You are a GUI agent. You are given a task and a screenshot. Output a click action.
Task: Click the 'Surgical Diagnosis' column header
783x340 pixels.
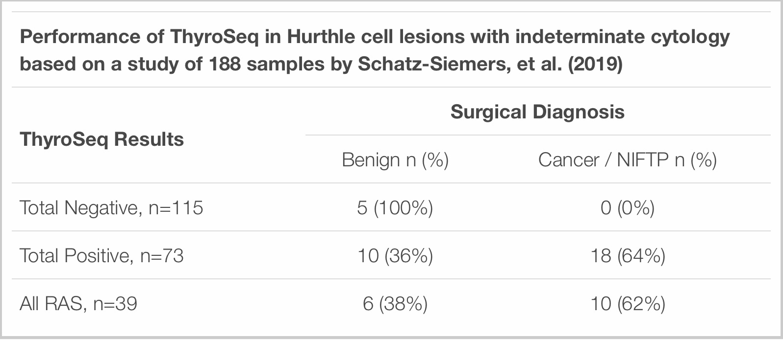coord(537,112)
